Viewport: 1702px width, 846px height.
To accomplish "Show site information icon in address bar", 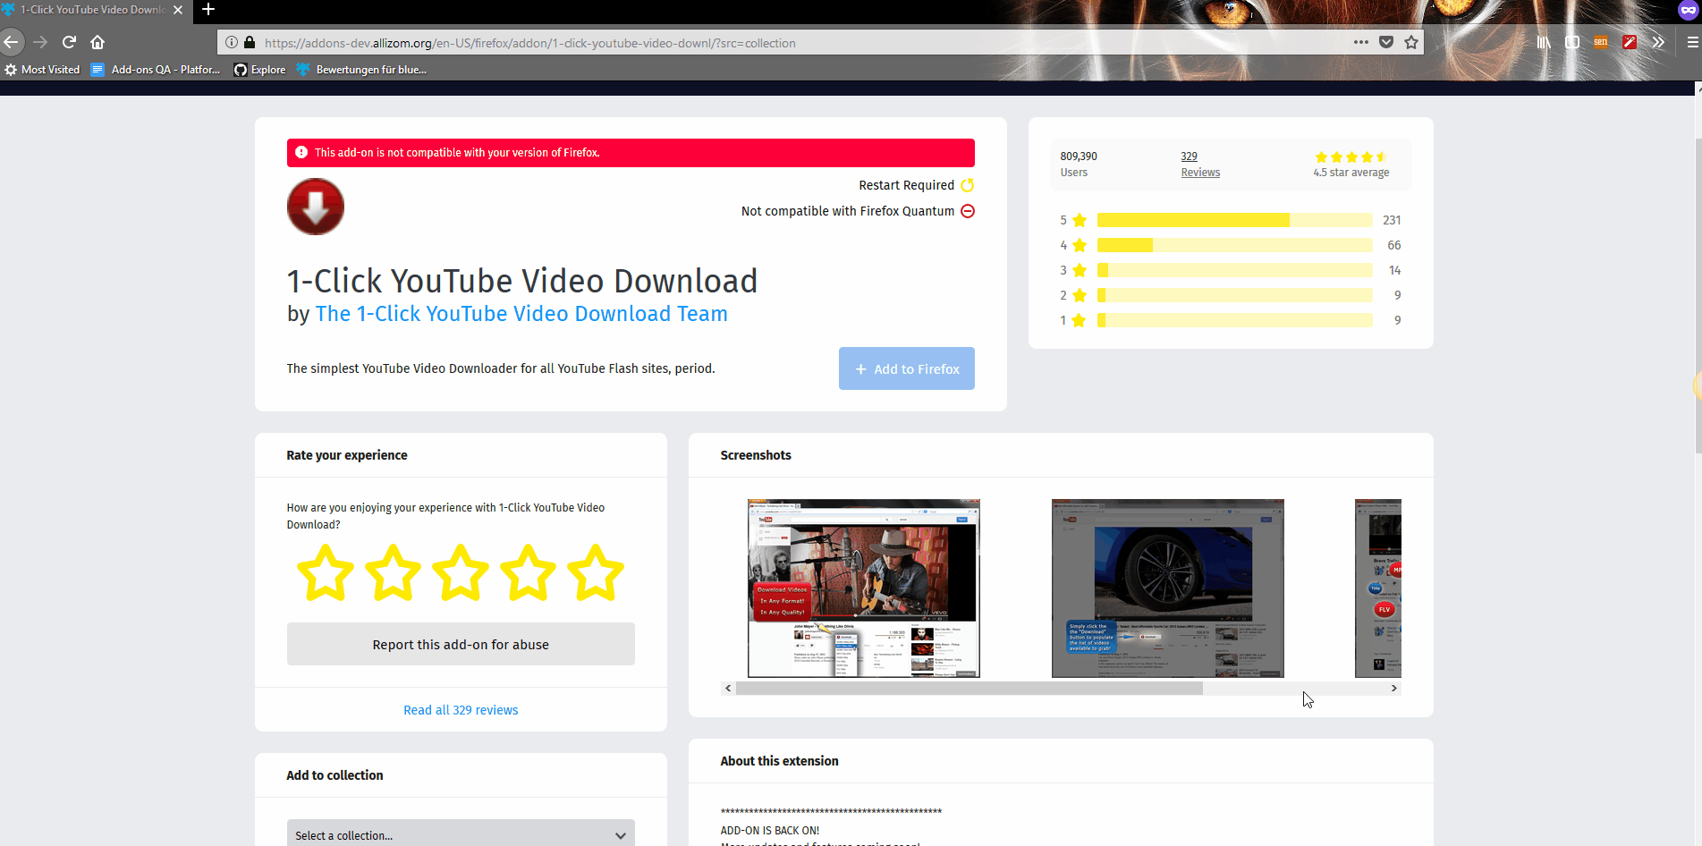I will 232,42.
